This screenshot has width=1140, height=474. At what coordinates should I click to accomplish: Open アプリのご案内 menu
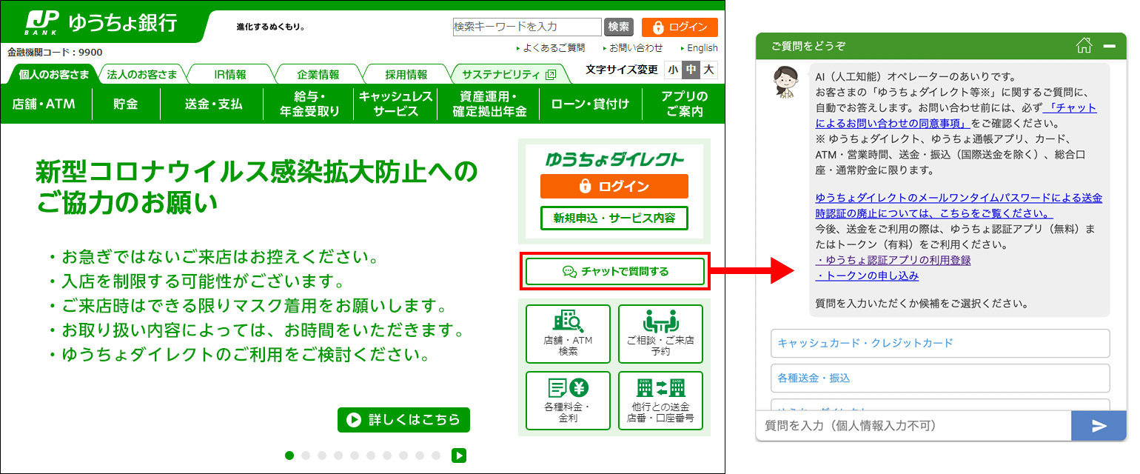click(x=683, y=104)
